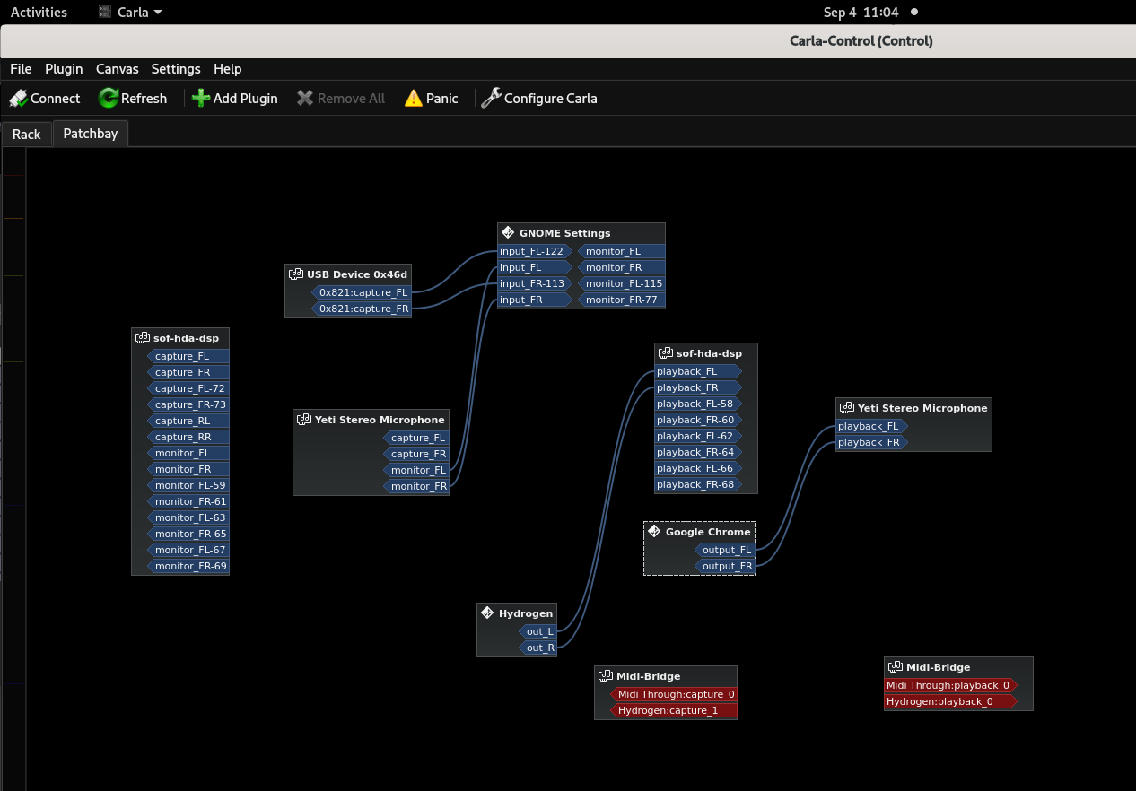Click the Hydrogen node diamond icon

[x=487, y=613]
